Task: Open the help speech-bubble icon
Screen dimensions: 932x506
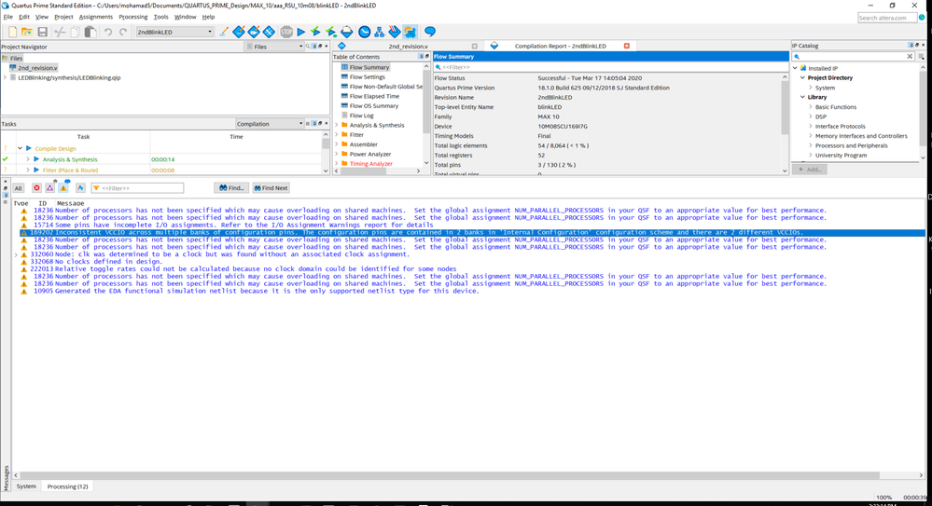Action: pyautogui.click(x=430, y=32)
